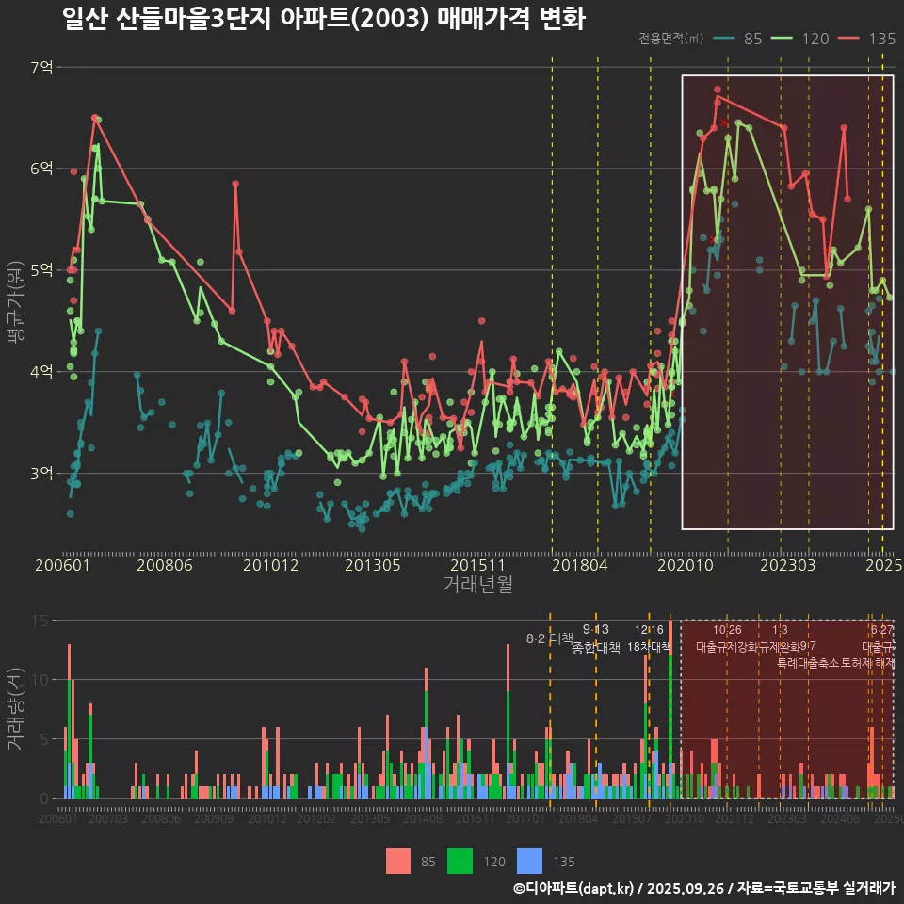Image resolution: width=904 pixels, height=904 pixels.
Task: Click the 거래년월 x-axis title
Action: [x=477, y=585]
